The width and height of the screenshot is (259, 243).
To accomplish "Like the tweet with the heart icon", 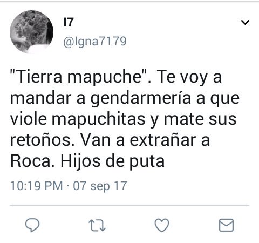I will [162, 225].
